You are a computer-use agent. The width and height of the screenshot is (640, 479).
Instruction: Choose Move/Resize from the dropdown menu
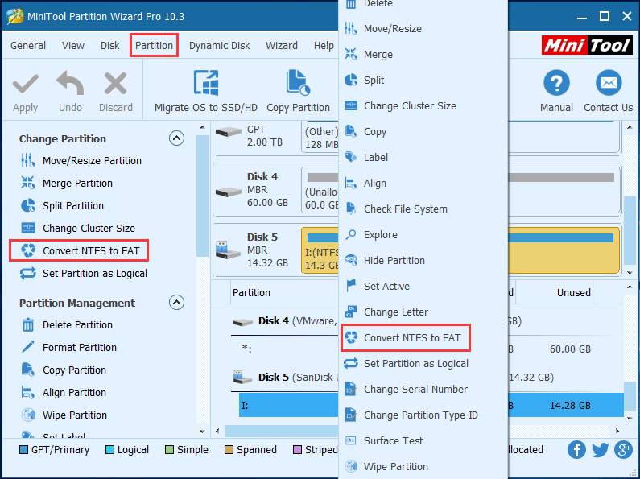[x=423, y=28]
